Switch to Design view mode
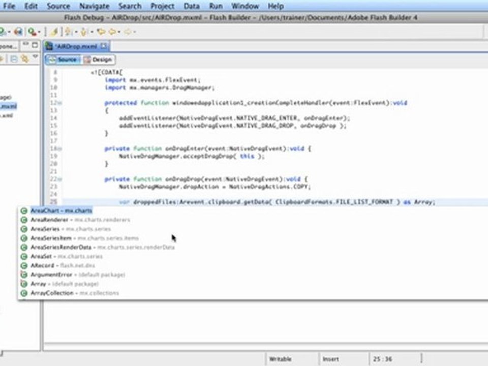Screen dimensions: 488x366 [98, 59]
